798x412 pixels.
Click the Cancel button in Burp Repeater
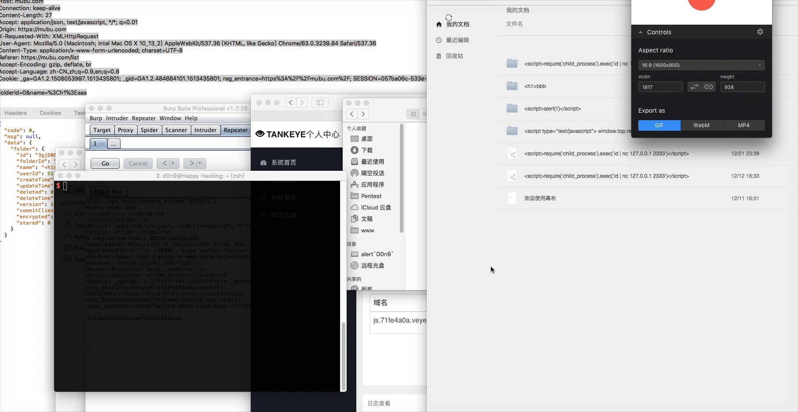pos(138,163)
